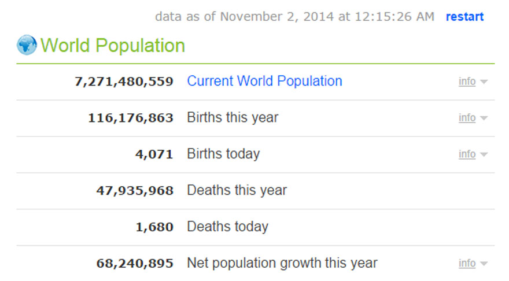Click the restart link
Viewport: 509px width, 281px height.
(x=464, y=17)
